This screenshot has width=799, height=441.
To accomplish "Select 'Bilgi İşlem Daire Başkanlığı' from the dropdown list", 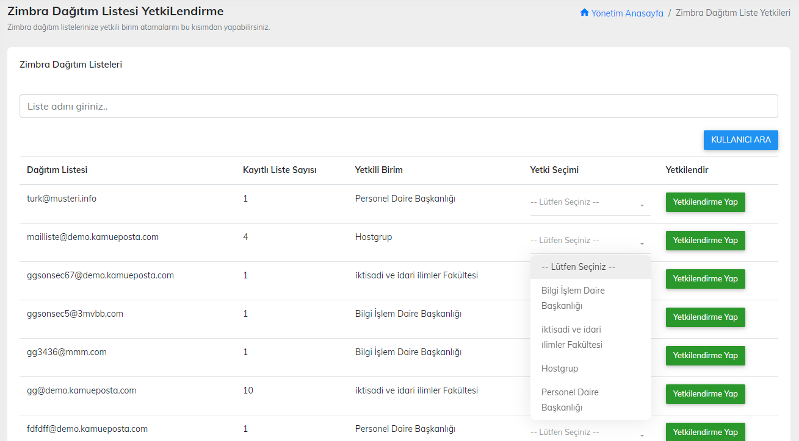I will (590, 298).
